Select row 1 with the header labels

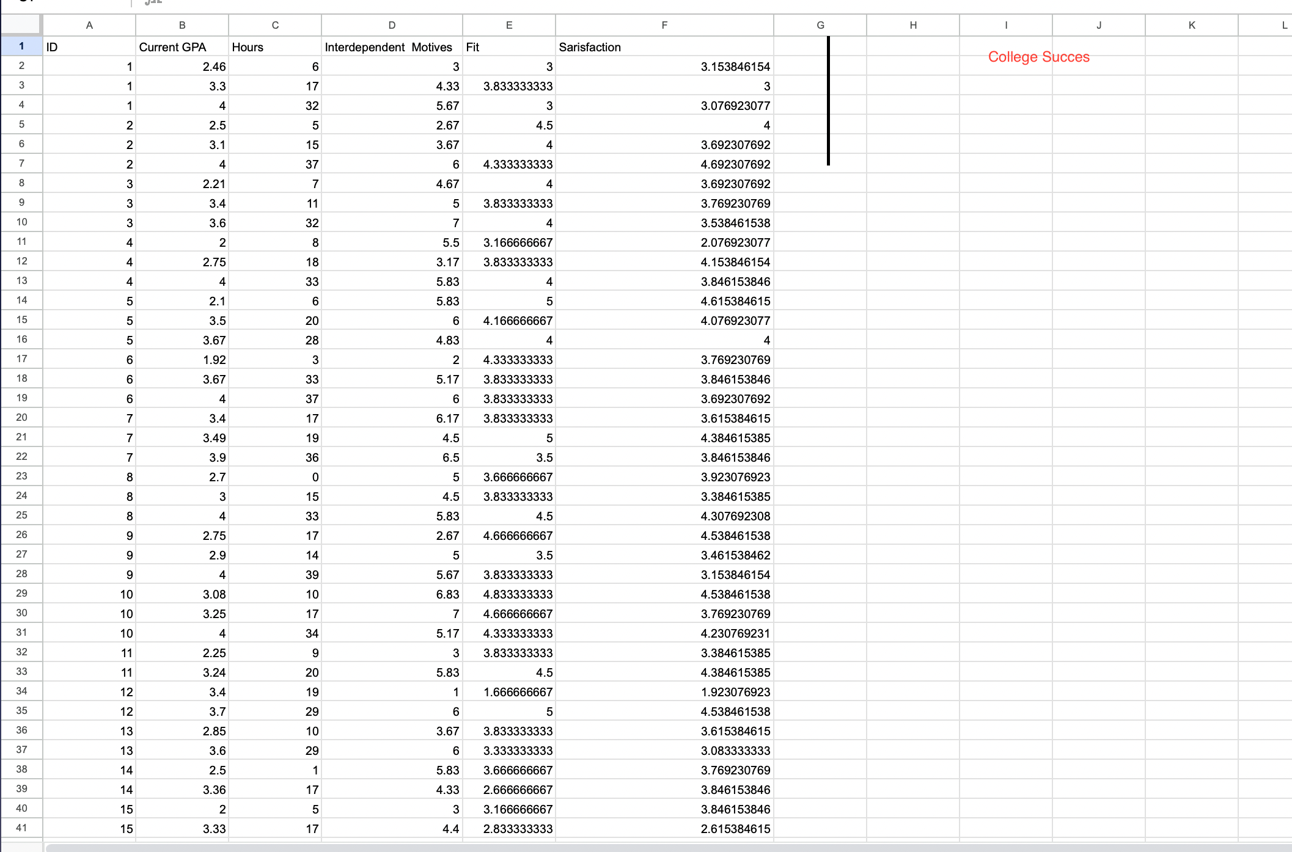(21, 46)
